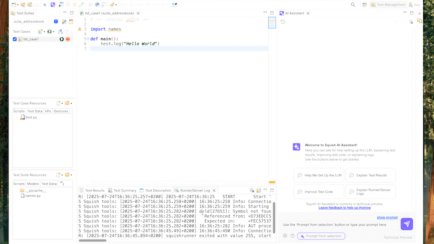Open the Spy perspective
This screenshot has height=244, width=434.
[x=414, y=4]
